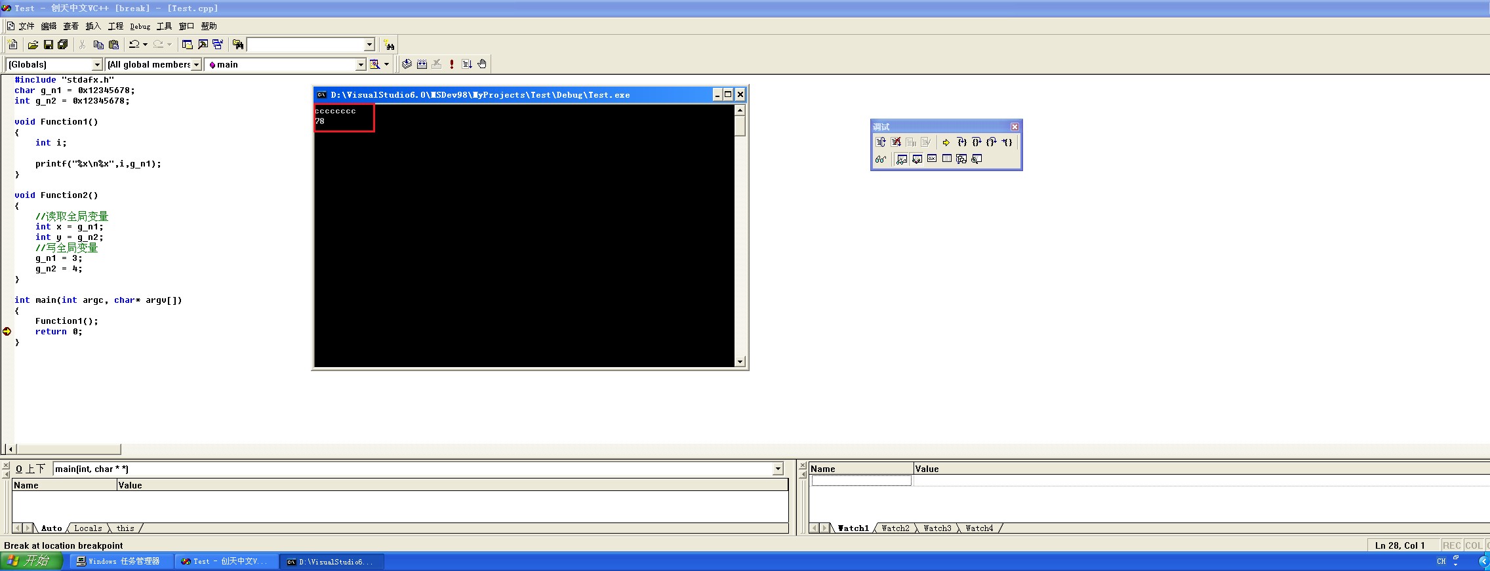Expand the call context main(int, char * *) dropdown
Image resolution: width=1490 pixels, height=571 pixels.
click(x=778, y=469)
